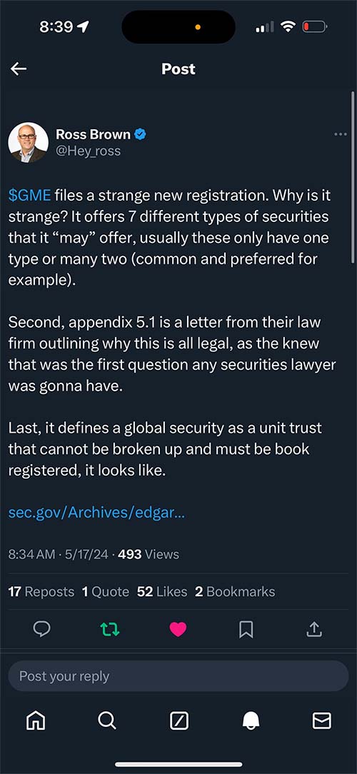View the 17 Reposts list
Screen dimensions: 357x774
pyautogui.click(x=41, y=591)
